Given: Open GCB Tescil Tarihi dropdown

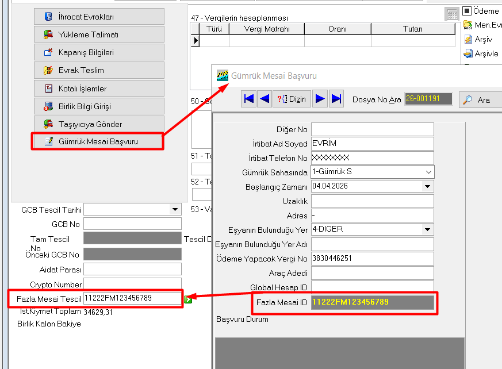Looking at the screenshot, I should [x=175, y=210].
